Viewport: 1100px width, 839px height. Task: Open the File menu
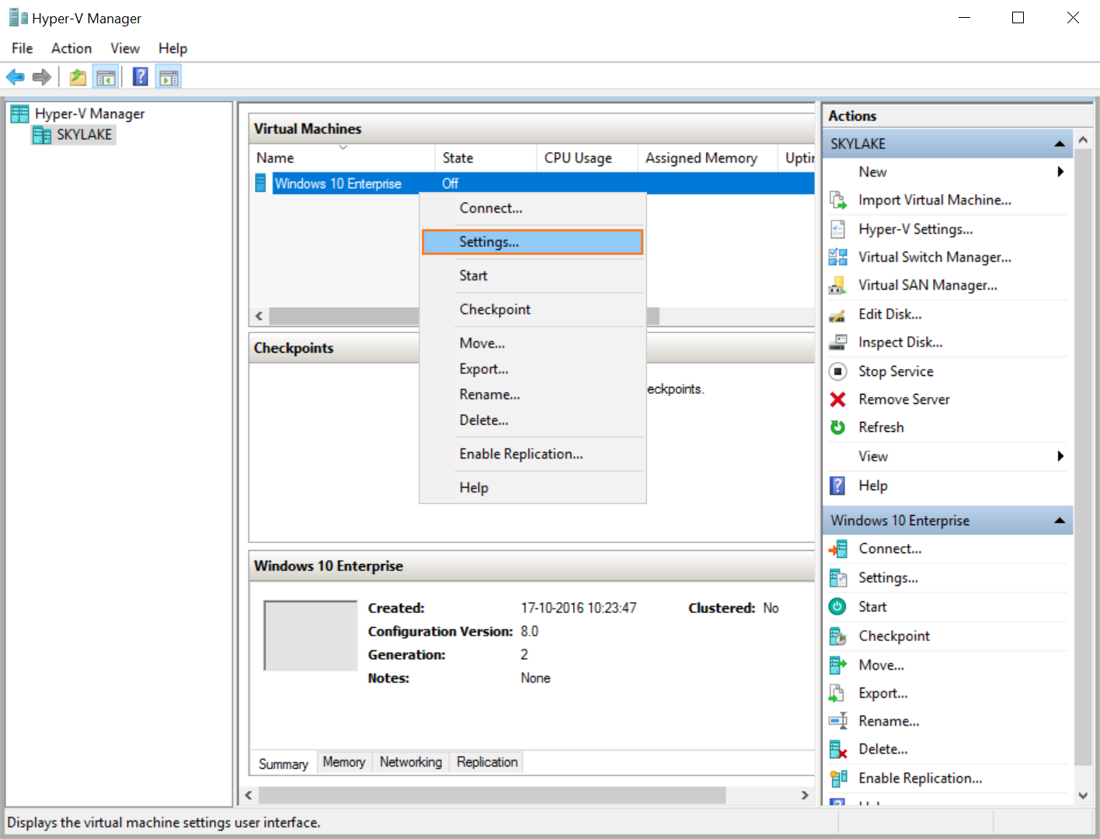pyautogui.click(x=23, y=48)
